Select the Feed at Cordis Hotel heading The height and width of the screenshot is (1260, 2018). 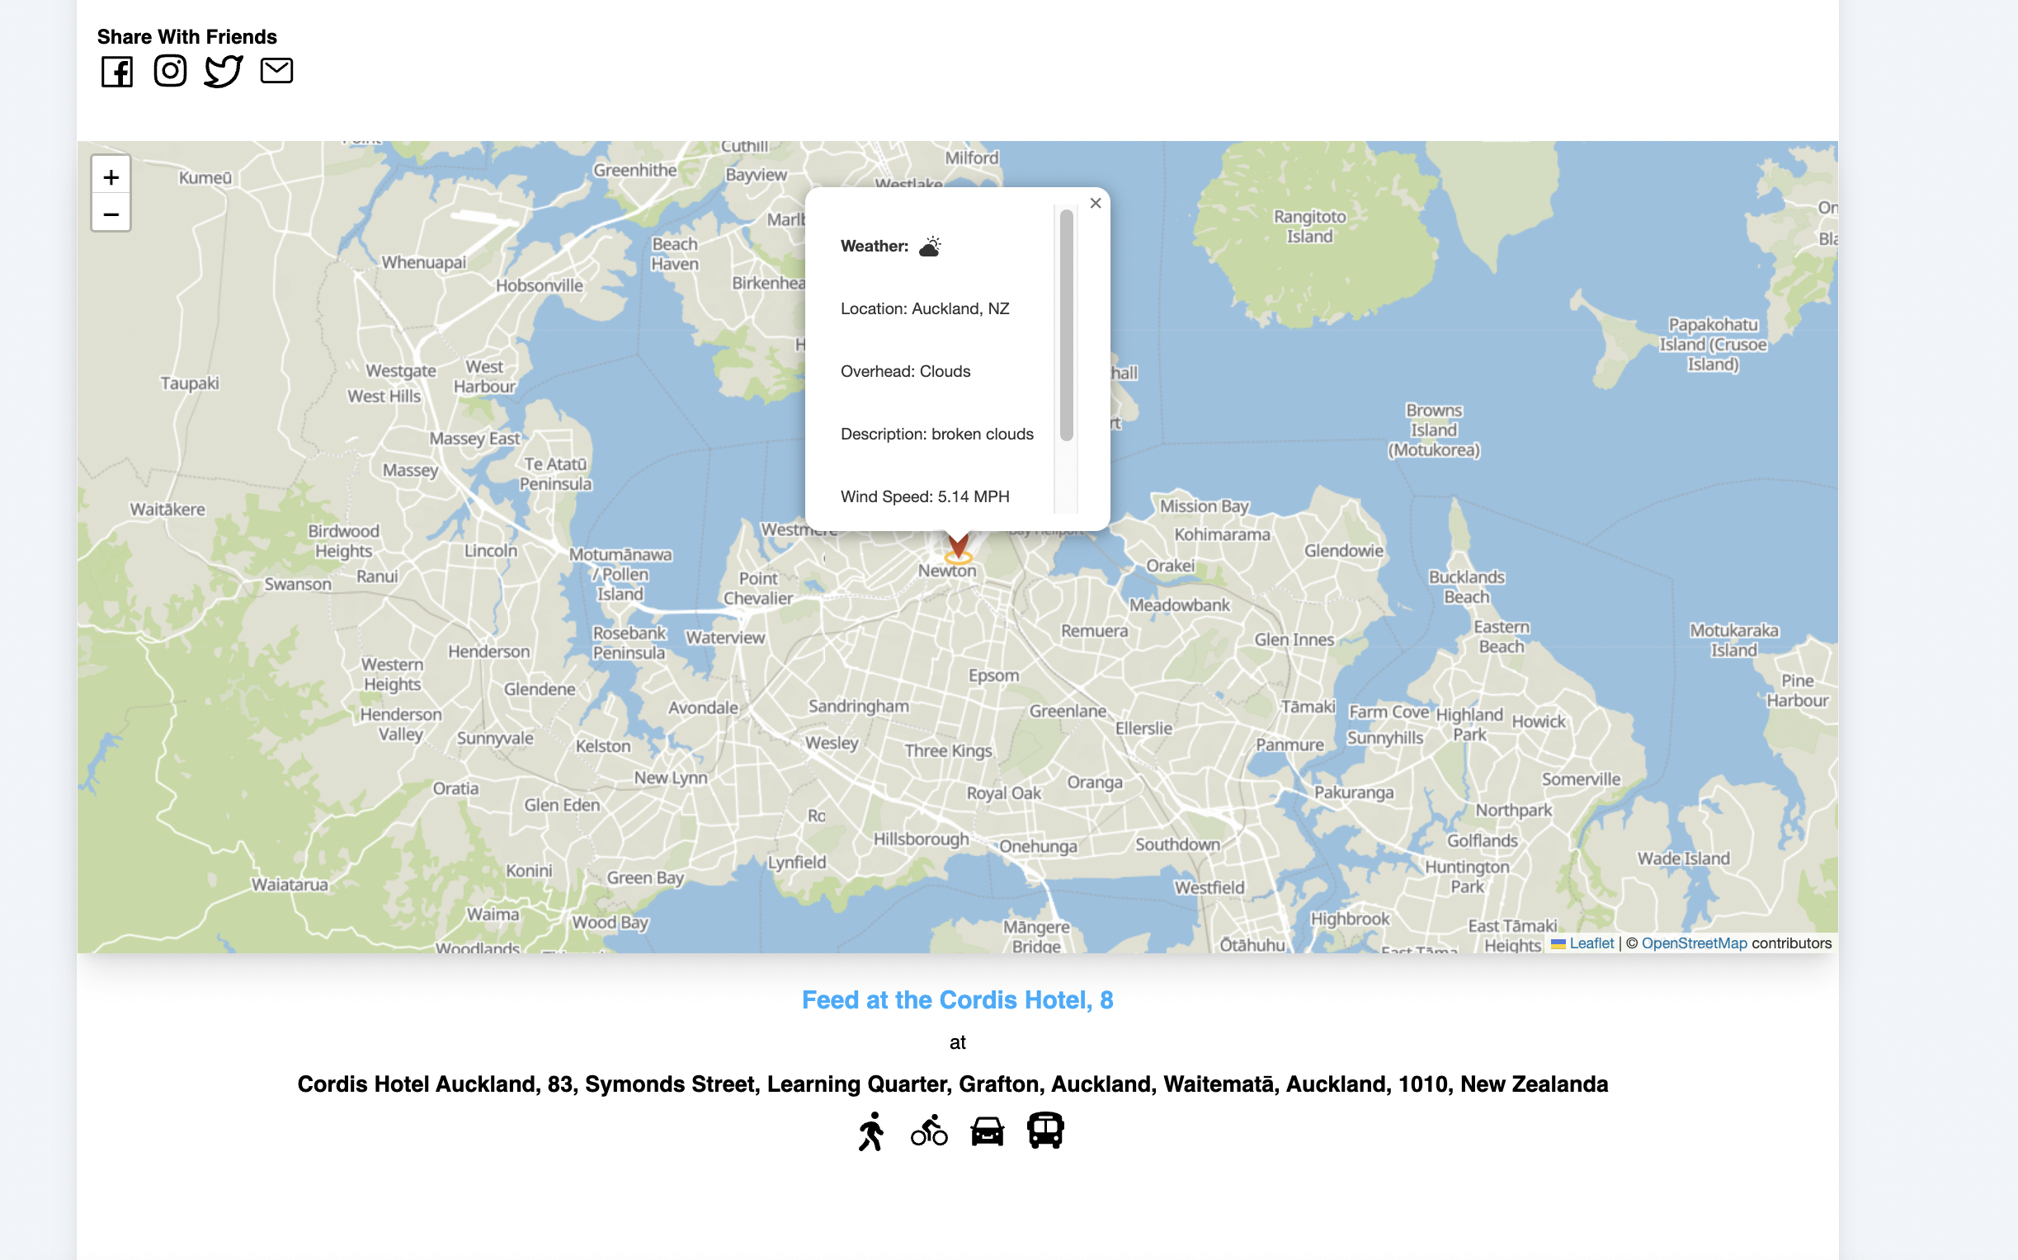pyautogui.click(x=957, y=1000)
